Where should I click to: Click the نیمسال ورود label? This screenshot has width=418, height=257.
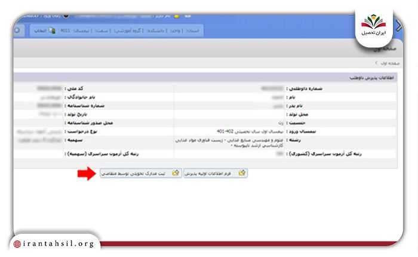(x=301, y=131)
